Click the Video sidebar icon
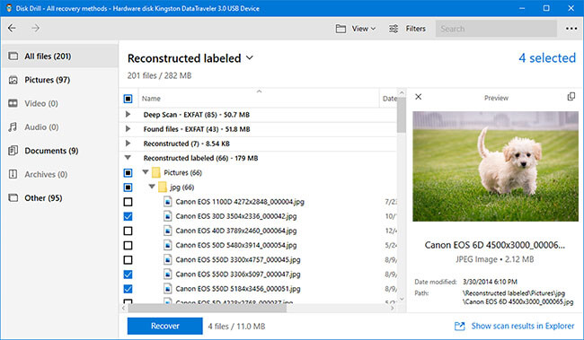The height and width of the screenshot is (340, 584). click(x=13, y=103)
